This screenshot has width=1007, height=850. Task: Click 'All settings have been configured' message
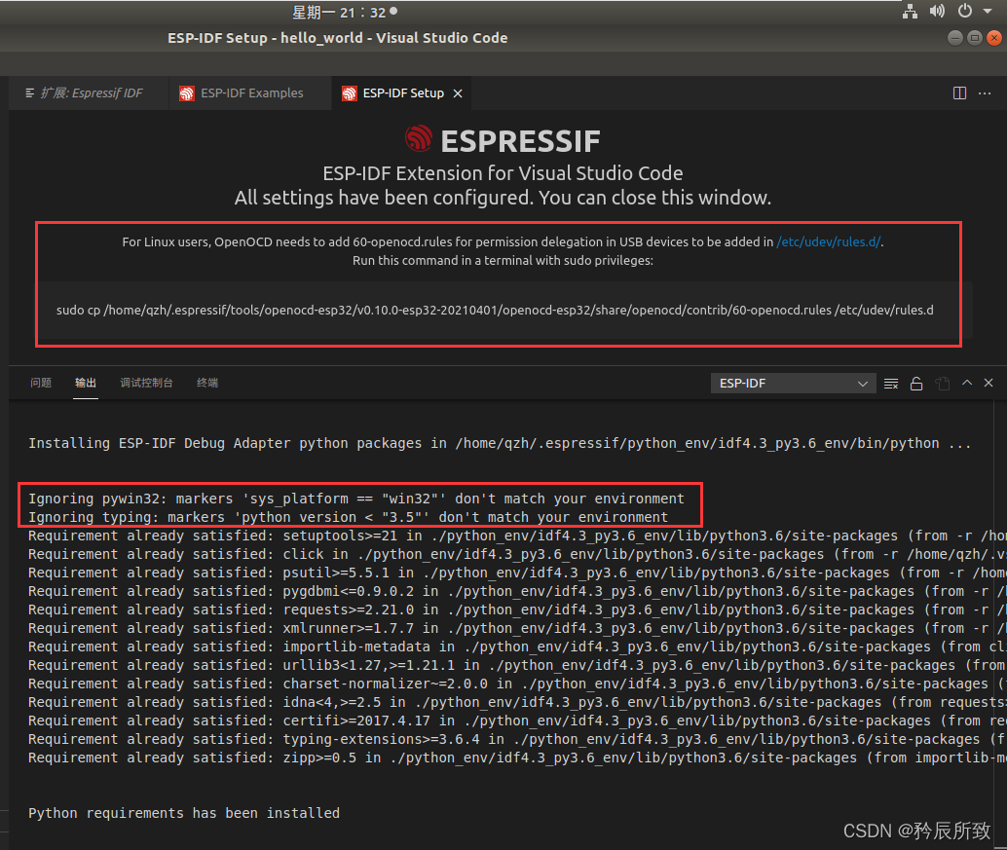(x=503, y=198)
